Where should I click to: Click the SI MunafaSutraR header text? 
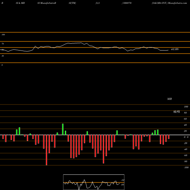(x=47, y=3)
